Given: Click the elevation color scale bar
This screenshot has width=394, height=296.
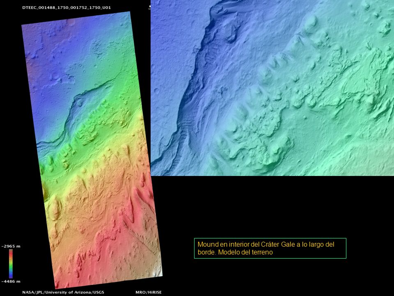Looking at the screenshot, I should 11,264.
